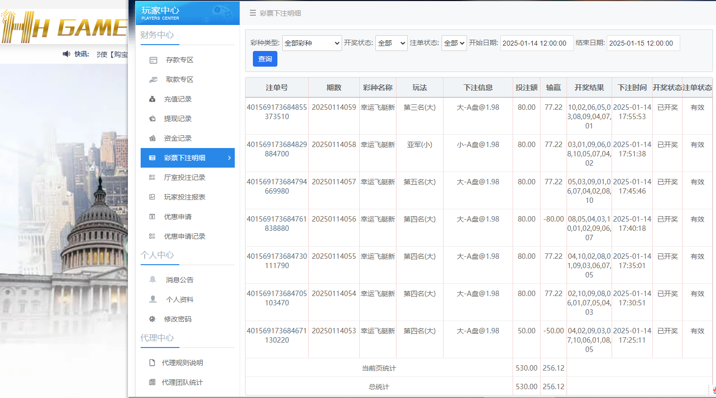Click the 开始日期 start date field

pyautogui.click(x=537, y=43)
